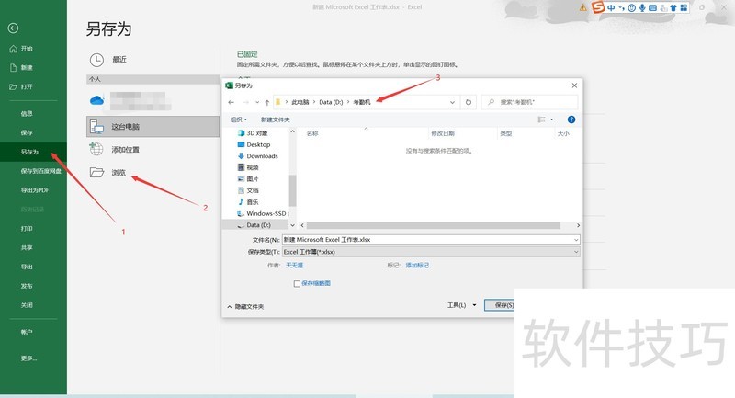
Task: Open view options dropdown arrow
Action: [x=552, y=119]
